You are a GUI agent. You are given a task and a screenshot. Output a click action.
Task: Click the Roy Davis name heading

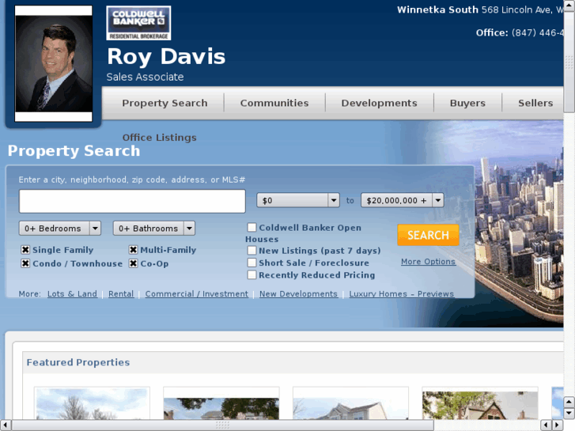point(166,56)
